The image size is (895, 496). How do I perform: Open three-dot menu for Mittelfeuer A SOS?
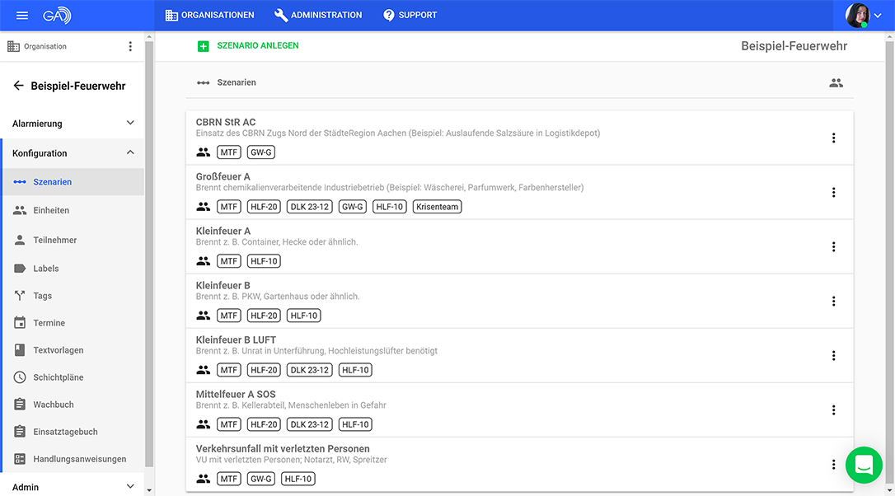pyautogui.click(x=833, y=410)
